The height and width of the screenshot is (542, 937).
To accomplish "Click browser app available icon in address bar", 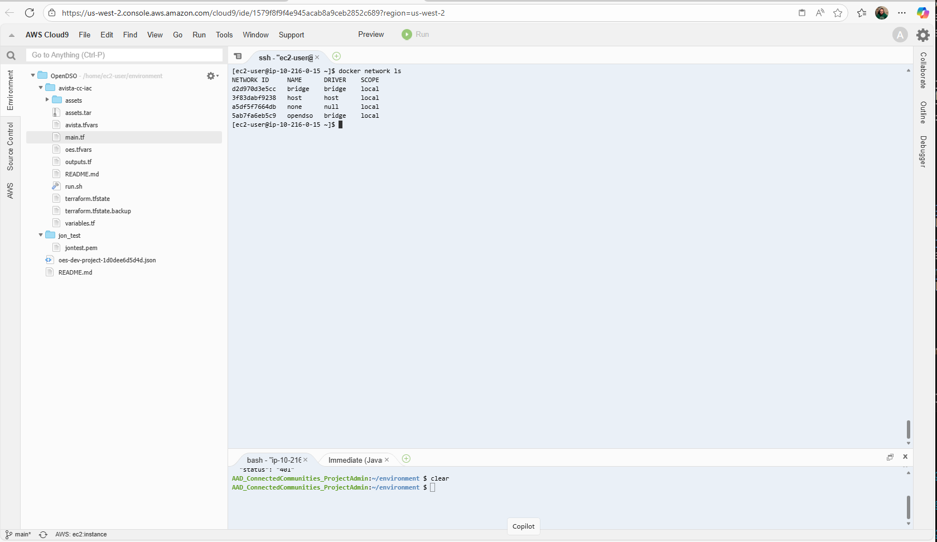I will [802, 13].
